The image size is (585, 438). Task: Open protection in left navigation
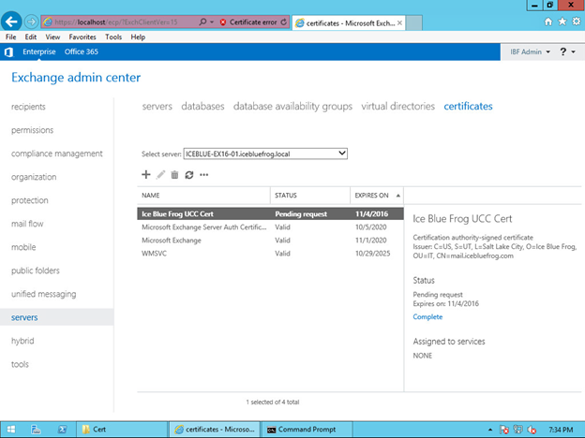click(x=29, y=200)
